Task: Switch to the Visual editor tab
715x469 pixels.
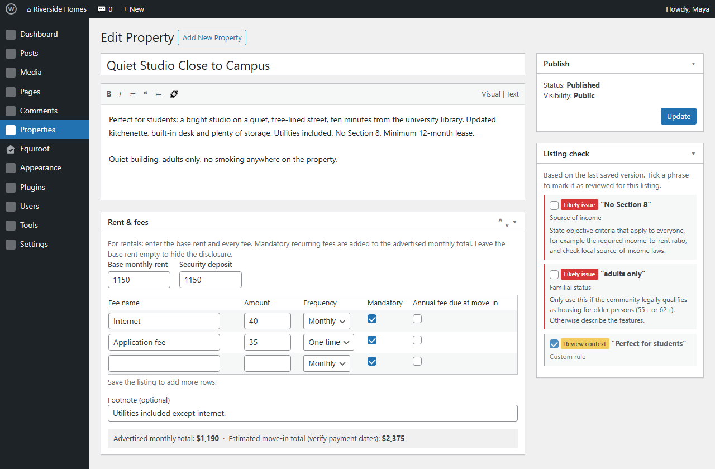Action: [x=491, y=94]
